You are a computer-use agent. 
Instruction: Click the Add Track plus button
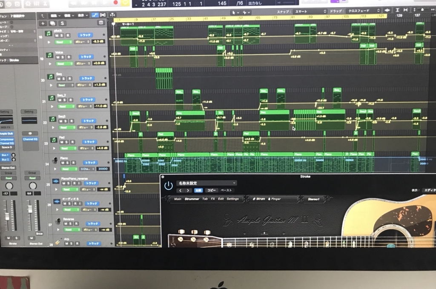(43, 23)
